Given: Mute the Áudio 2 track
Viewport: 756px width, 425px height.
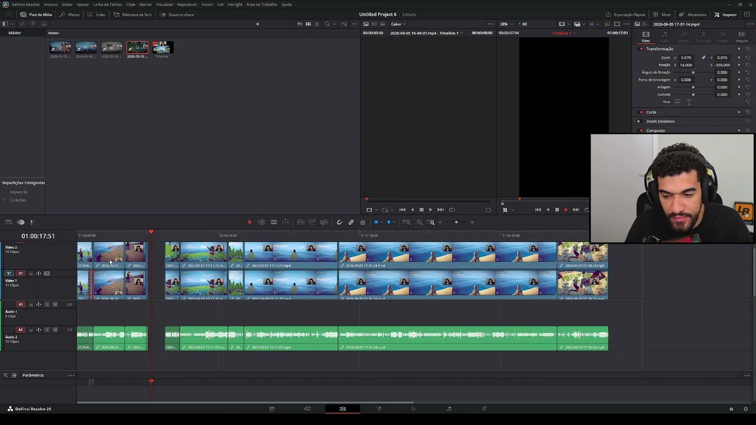Looking at the screenshot, I should tap(55, 329).
